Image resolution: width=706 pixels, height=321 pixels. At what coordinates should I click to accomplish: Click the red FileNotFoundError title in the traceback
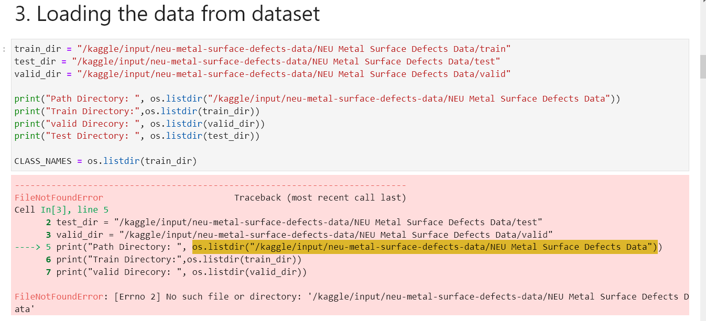[x=59, y=198]
